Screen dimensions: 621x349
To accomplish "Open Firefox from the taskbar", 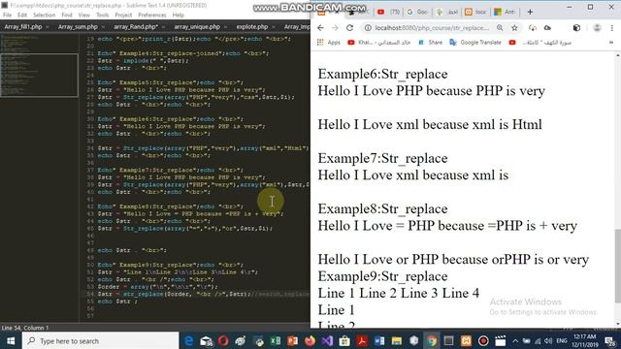I will coord(310,340).
